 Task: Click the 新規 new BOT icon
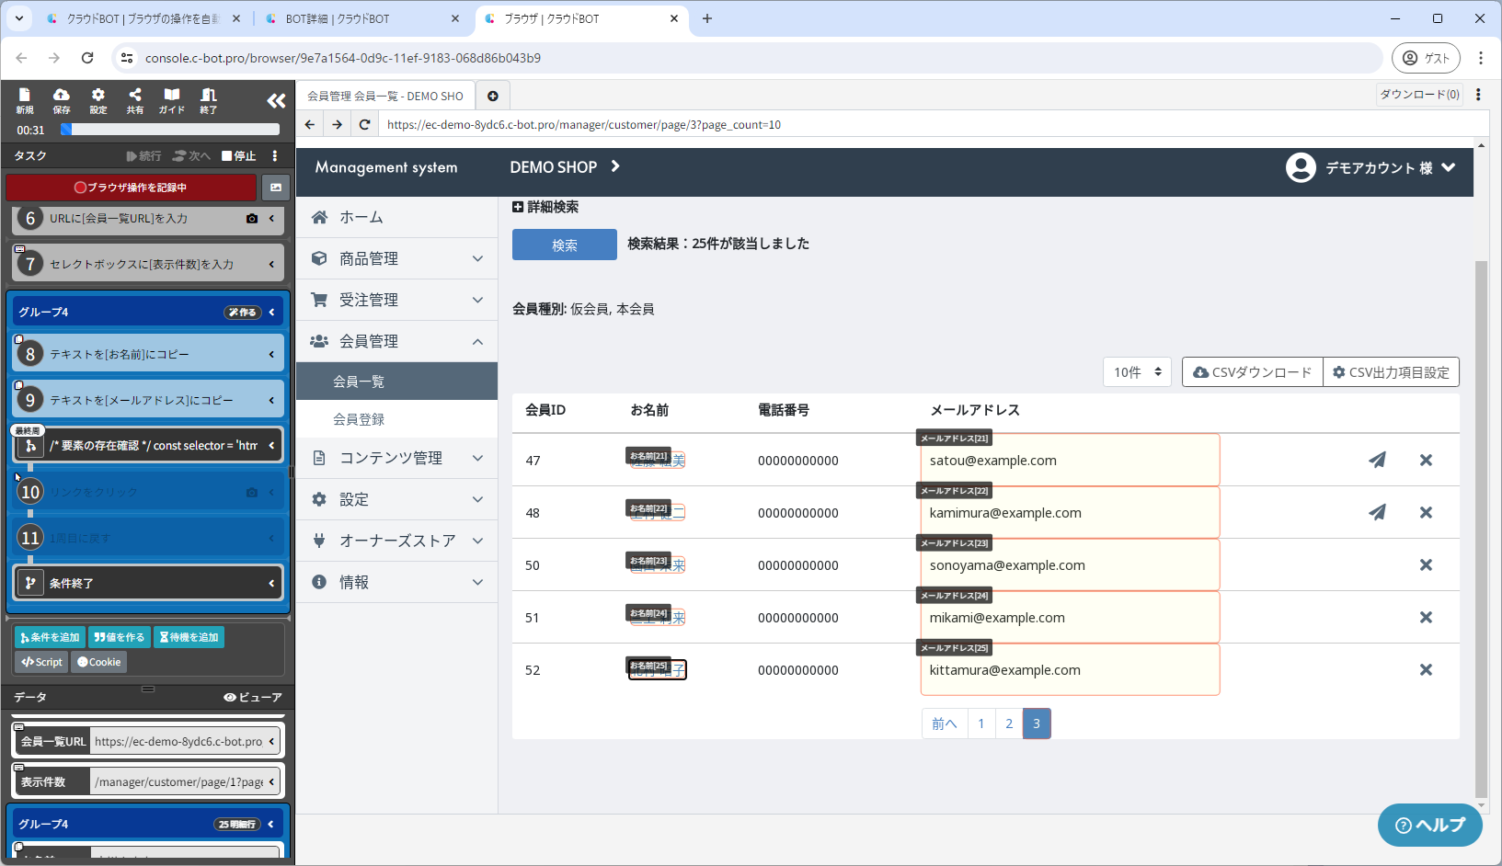pyautogui.click(x=25, y=100)
